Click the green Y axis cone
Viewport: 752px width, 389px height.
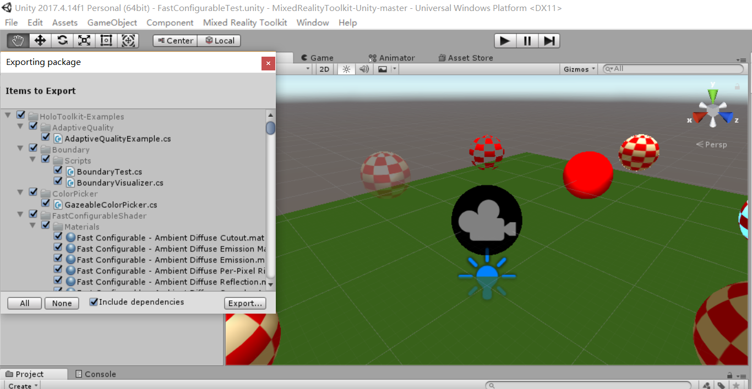point(712,95)
